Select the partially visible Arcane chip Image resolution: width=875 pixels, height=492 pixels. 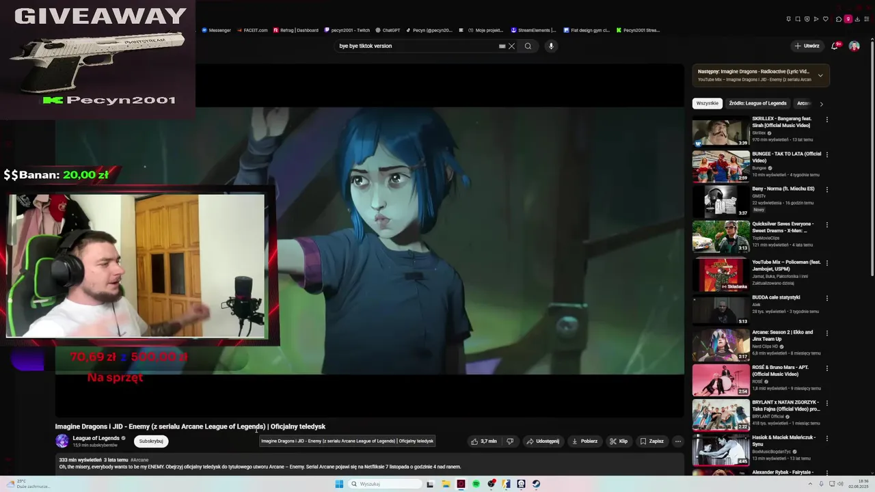click(x=804, y=103)
